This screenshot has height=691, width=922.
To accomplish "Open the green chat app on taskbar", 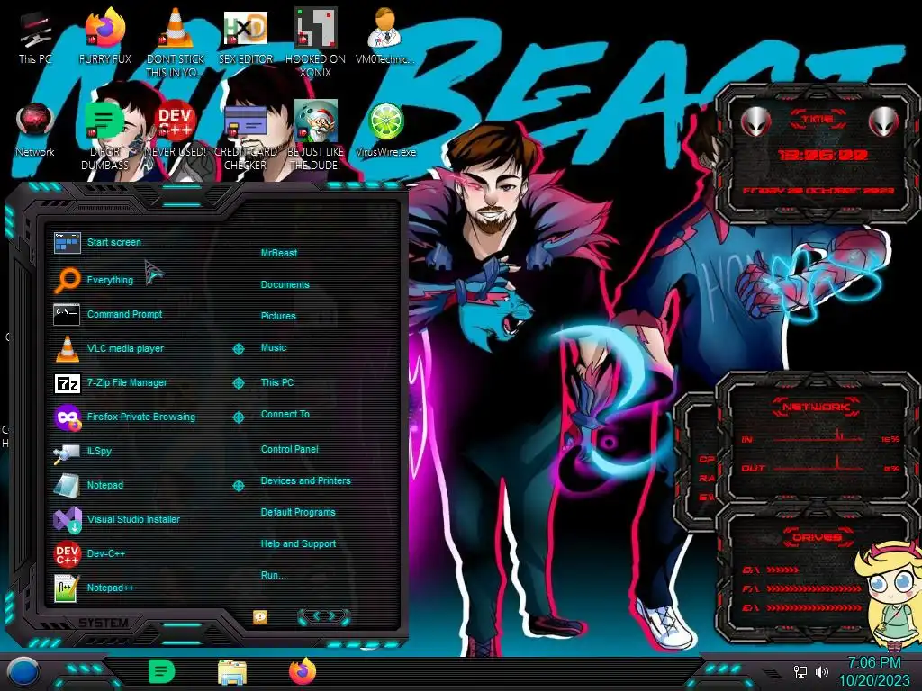I will [x=162, y=671].
